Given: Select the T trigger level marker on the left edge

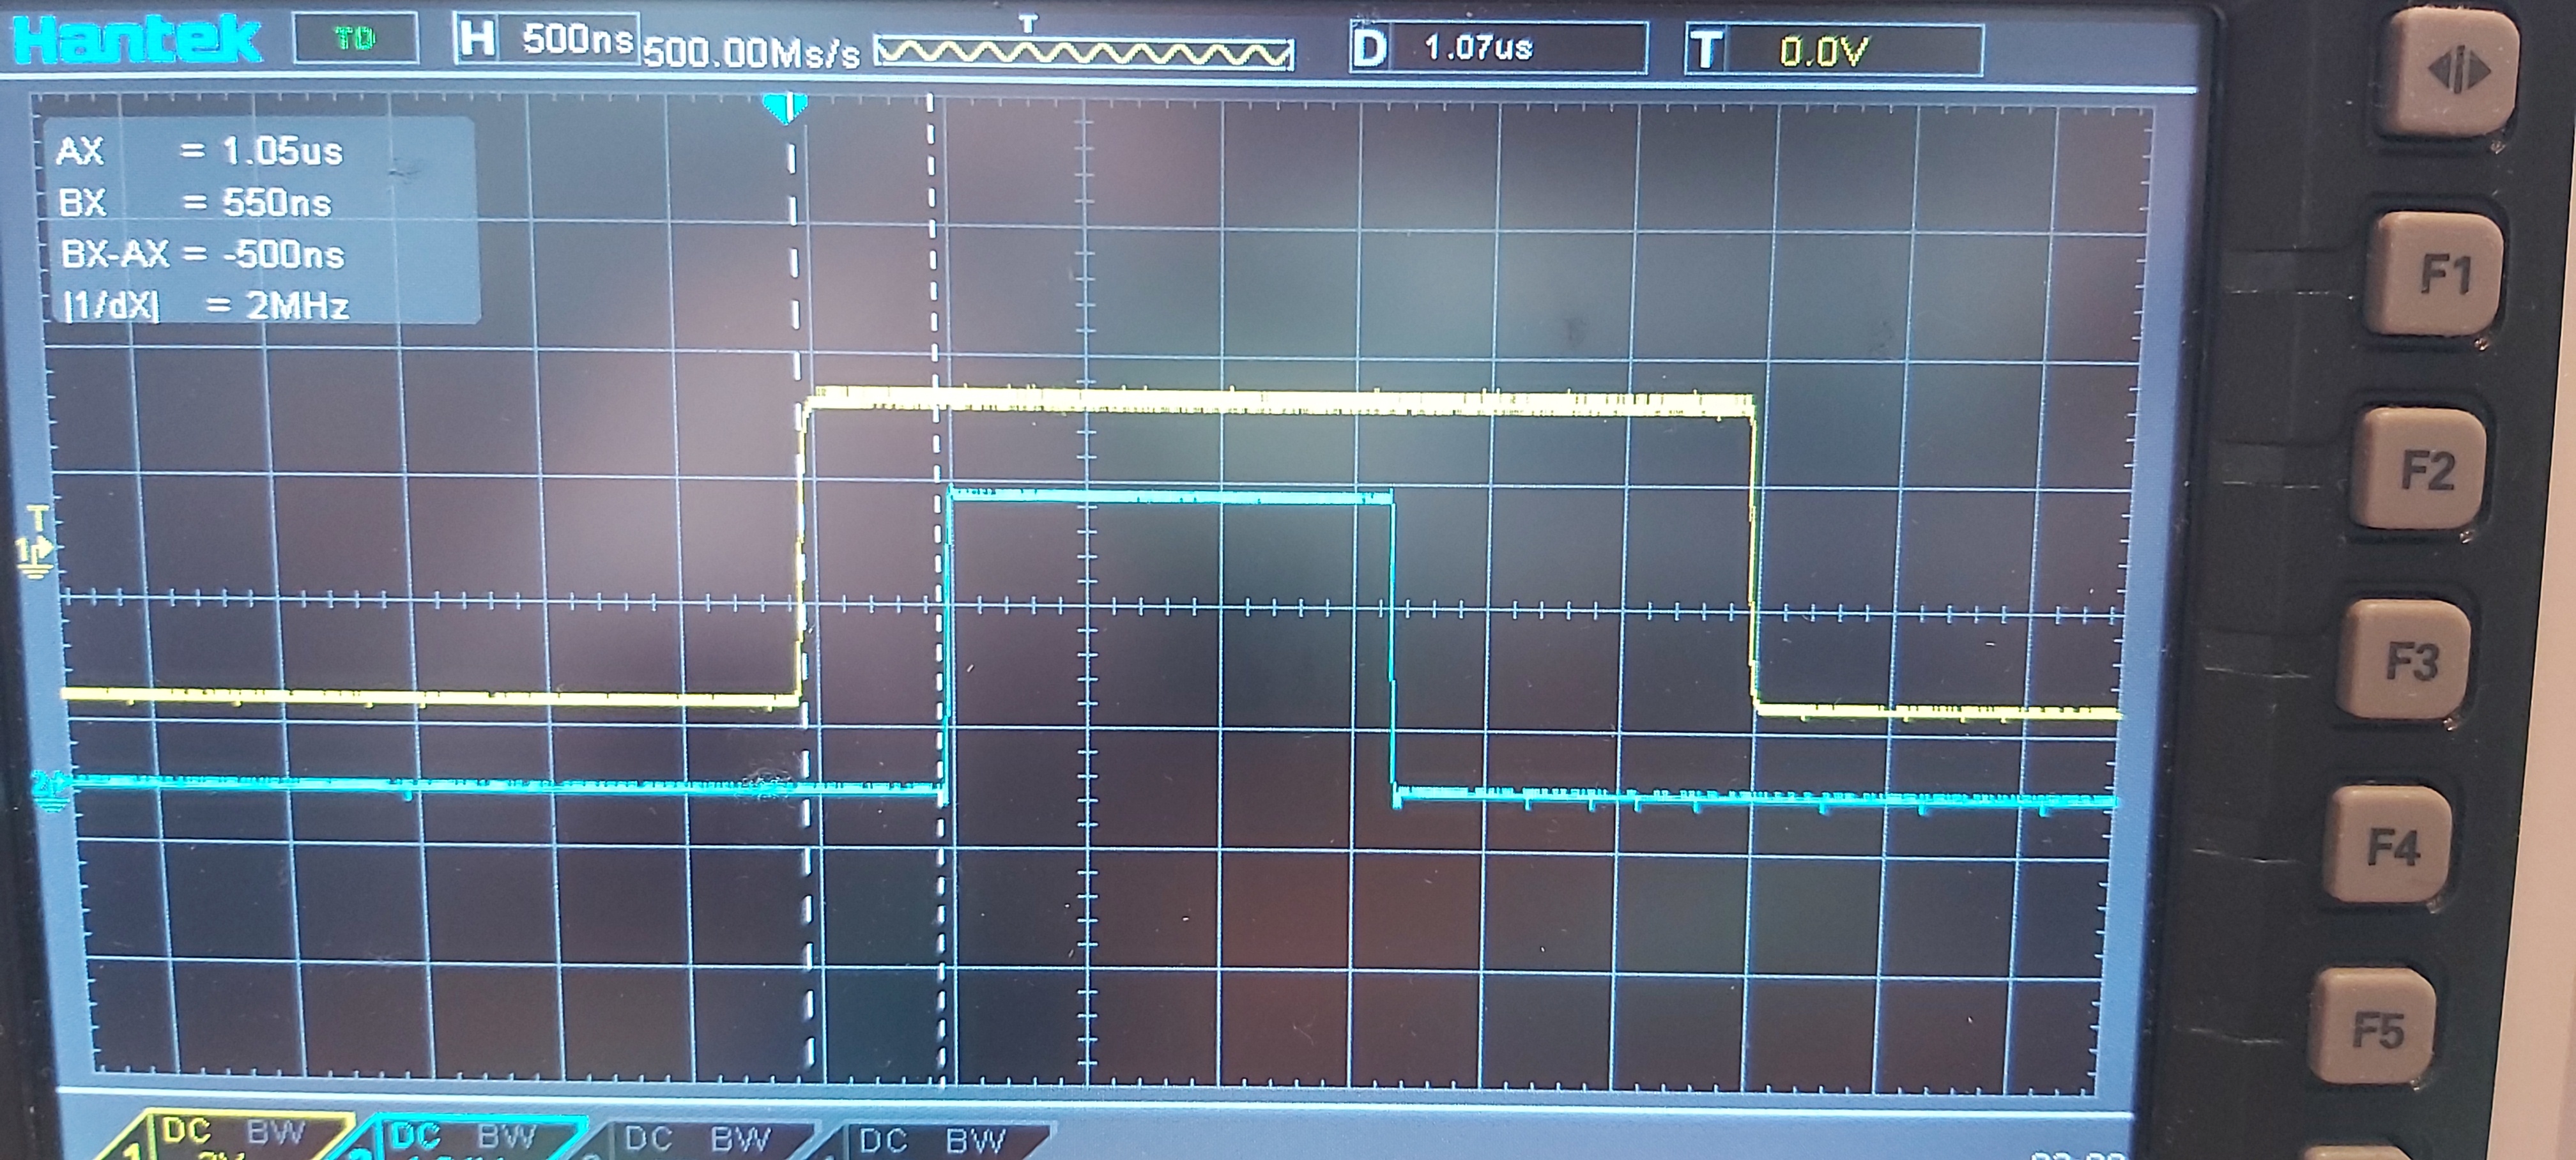Looking at the screenshot, I should click(38, 518).
